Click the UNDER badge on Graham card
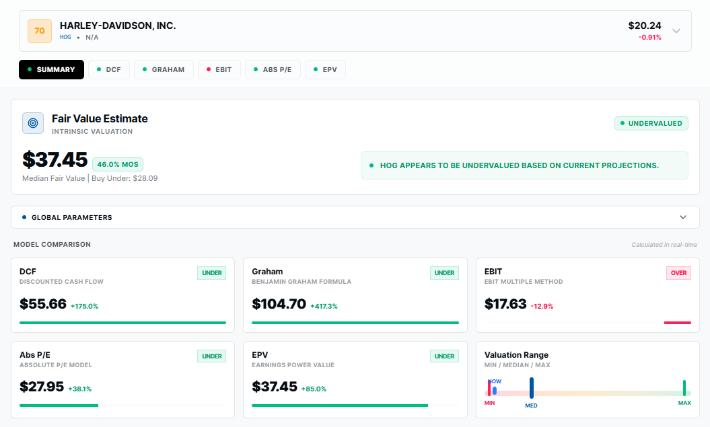710x427 pixels. point(444,273)
